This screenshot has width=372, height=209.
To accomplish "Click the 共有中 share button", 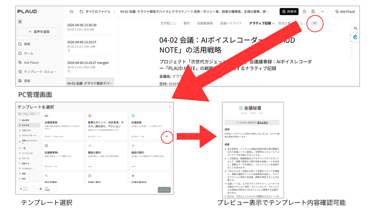I will point(289,11).
